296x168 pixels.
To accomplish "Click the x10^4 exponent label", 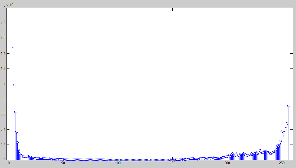I will 11,5.
